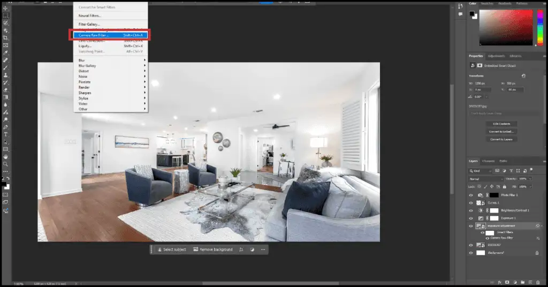The height and width of the screenshot is (287, 548).
Task: Open the Noise submenu
Action: click(110, 77)
